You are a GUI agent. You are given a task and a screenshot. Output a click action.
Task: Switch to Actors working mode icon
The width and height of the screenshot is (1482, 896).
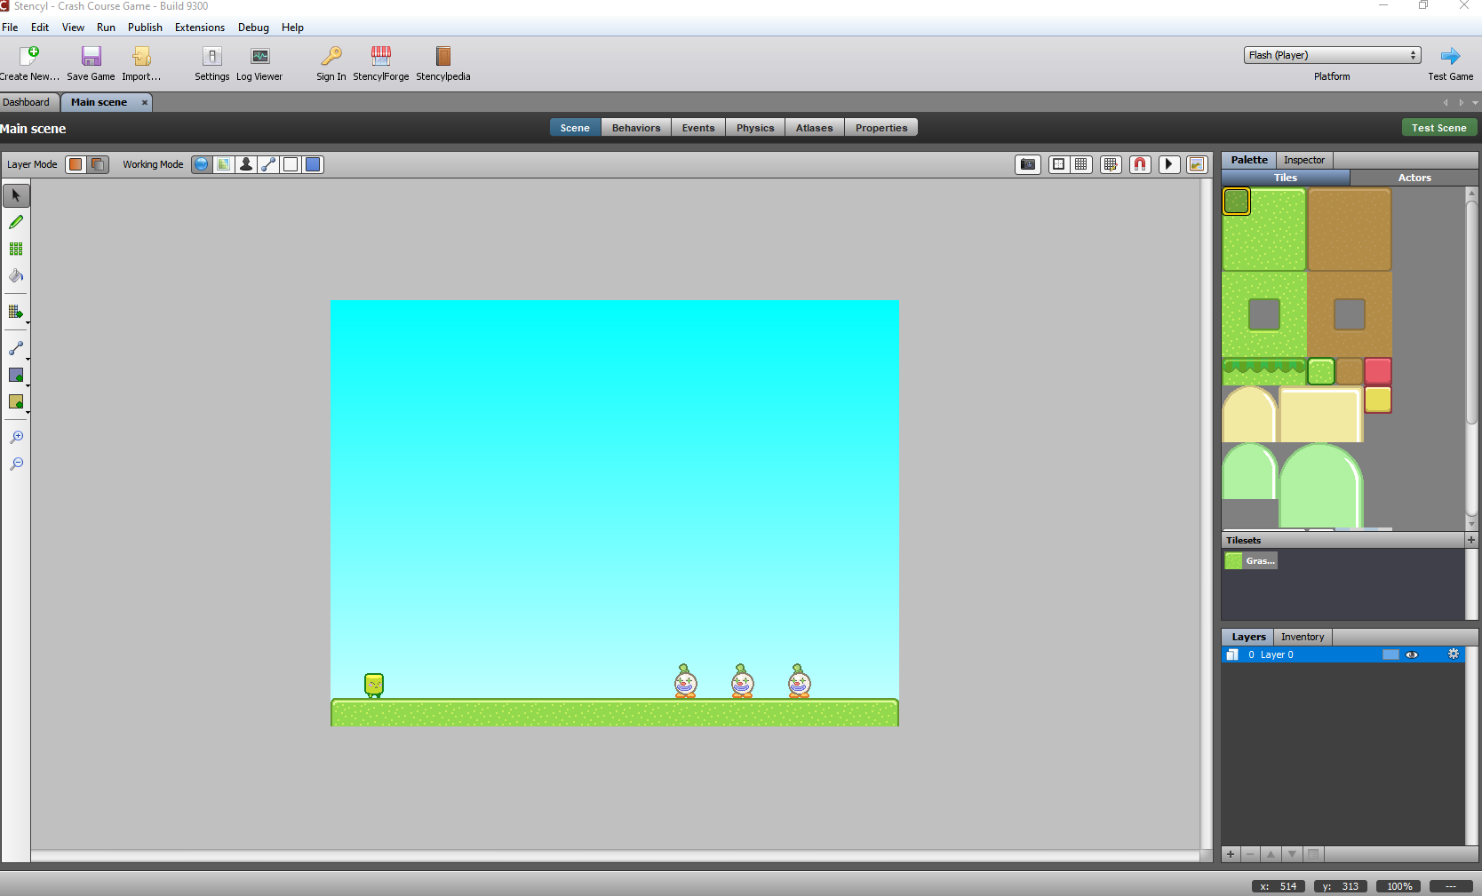[x=246, y=164]
